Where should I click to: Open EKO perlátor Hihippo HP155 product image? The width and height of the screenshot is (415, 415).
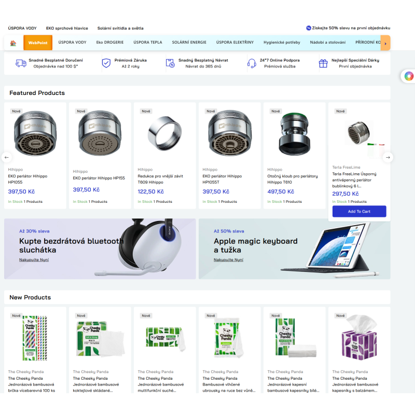[100, 133]
